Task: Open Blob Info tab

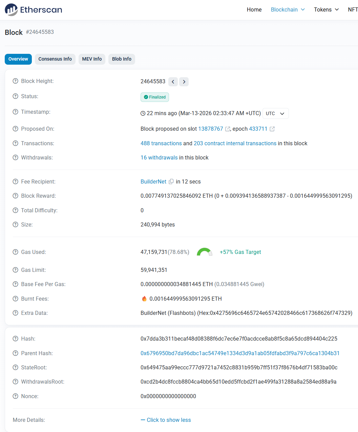Action: pyautogui.click(x=122, y=59)
